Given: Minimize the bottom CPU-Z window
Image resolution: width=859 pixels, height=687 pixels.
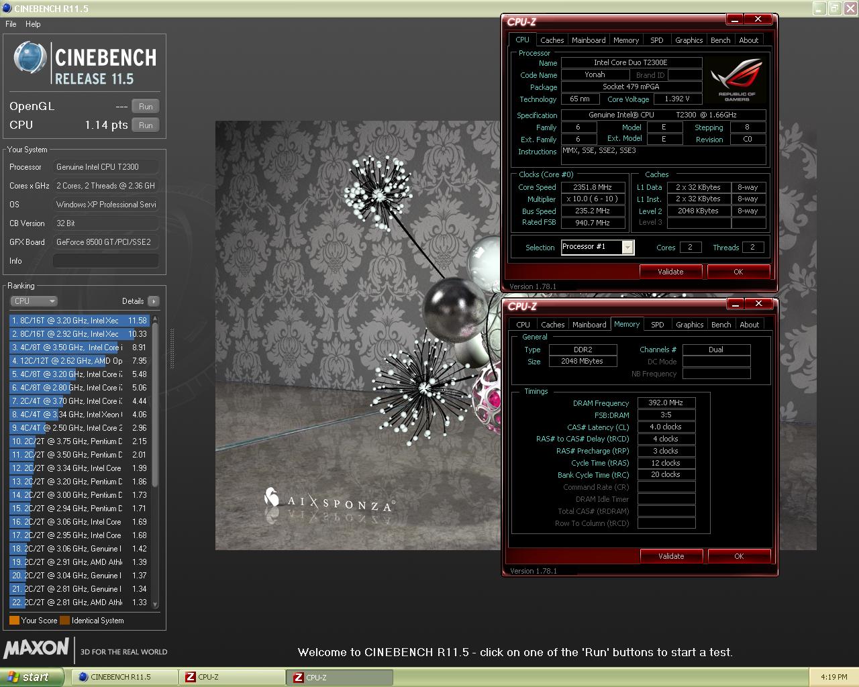Looking at the screenshot, I should point(736,304).
